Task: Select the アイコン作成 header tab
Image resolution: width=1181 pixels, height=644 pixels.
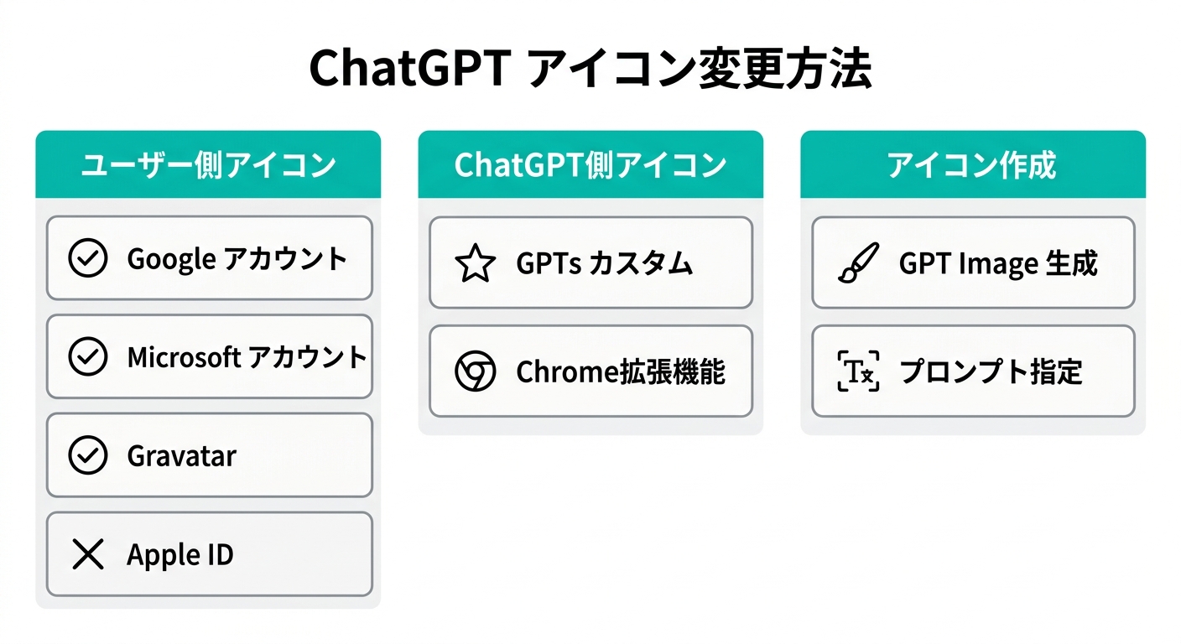Action: click(972, 165)
